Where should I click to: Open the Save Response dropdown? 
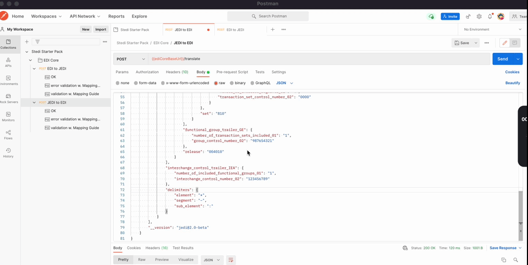pyautogui.click(x=505, y=248)
